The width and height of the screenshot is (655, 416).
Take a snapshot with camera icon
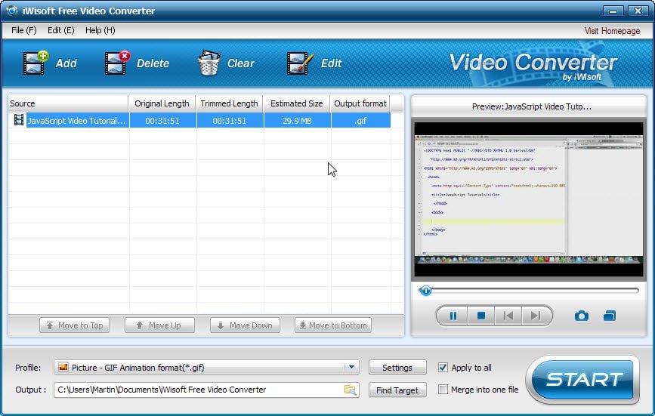582,316
